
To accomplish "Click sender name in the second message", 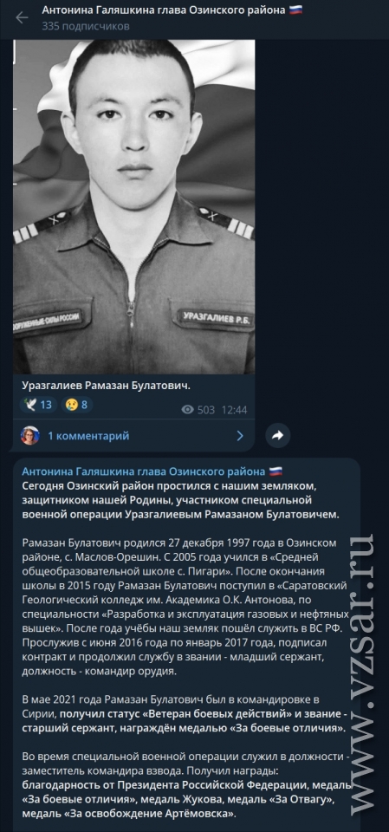I will (143, 471).
